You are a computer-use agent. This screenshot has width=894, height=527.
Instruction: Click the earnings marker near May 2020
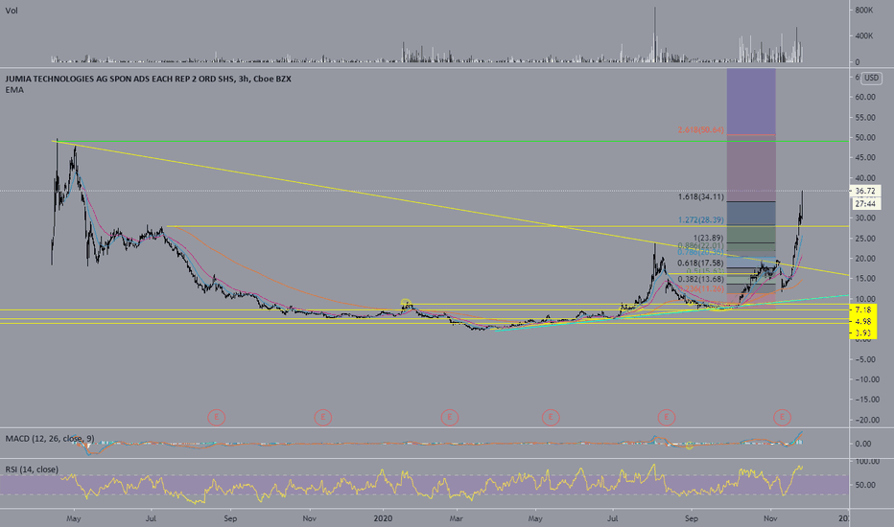coord(551,418)
